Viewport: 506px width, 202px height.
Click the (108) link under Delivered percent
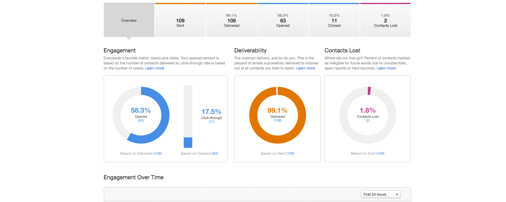pos(278,121)
